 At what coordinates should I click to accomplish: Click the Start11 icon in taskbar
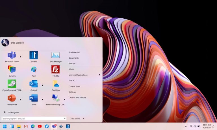click(68, 126)
